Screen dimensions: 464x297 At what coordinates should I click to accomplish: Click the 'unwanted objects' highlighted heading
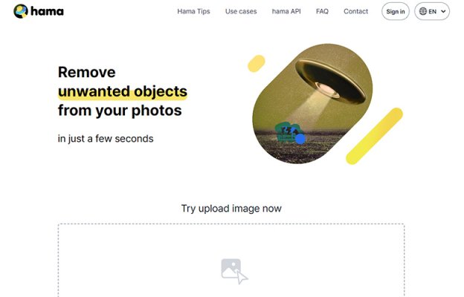[x=123, y=91]
